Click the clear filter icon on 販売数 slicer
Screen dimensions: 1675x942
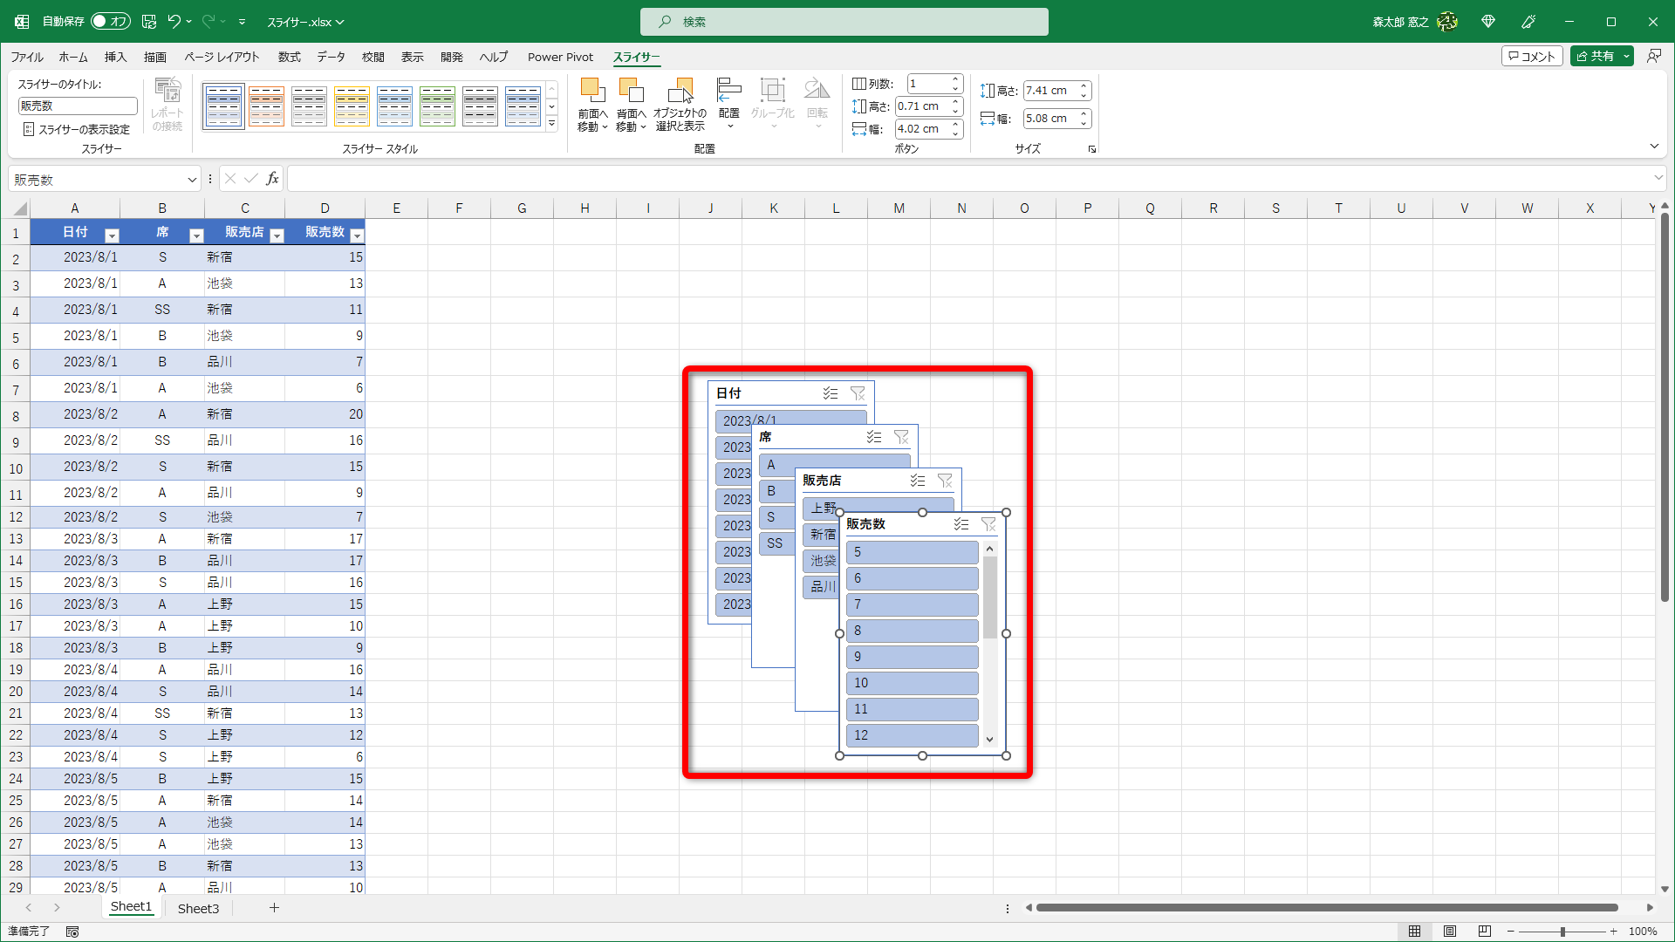988,524
